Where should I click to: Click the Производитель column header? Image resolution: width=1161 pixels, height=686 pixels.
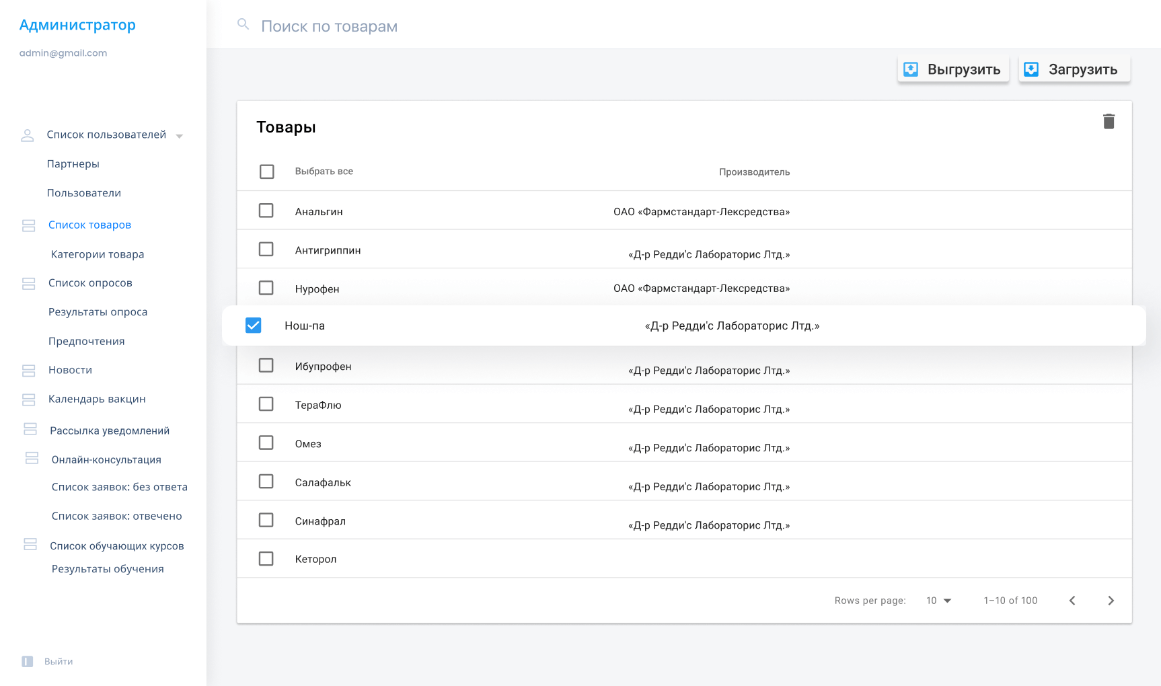[754, 172]
